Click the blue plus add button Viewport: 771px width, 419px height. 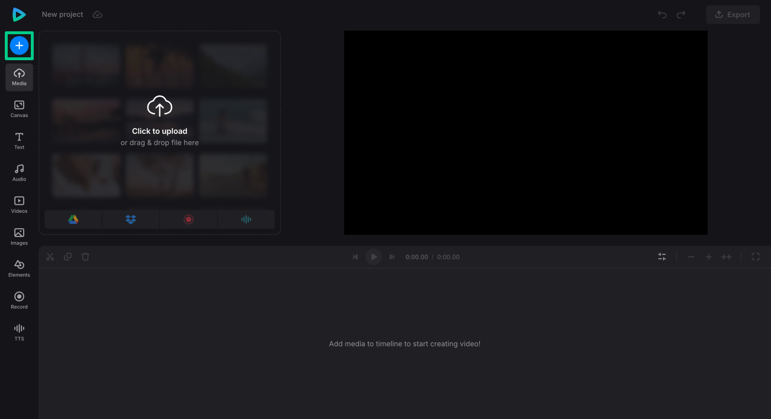[19, 46]
